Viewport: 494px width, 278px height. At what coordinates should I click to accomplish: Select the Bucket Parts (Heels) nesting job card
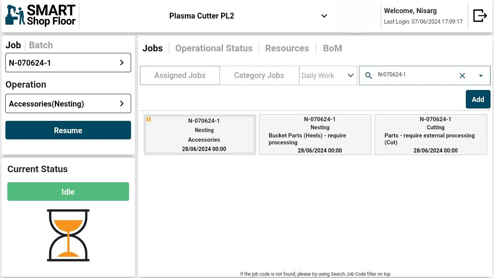[x=315, y=135]
